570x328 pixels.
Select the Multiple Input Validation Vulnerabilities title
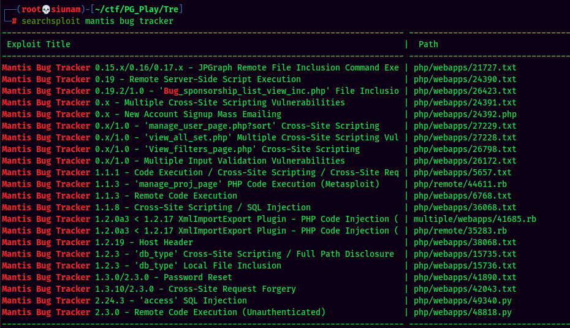173,161
